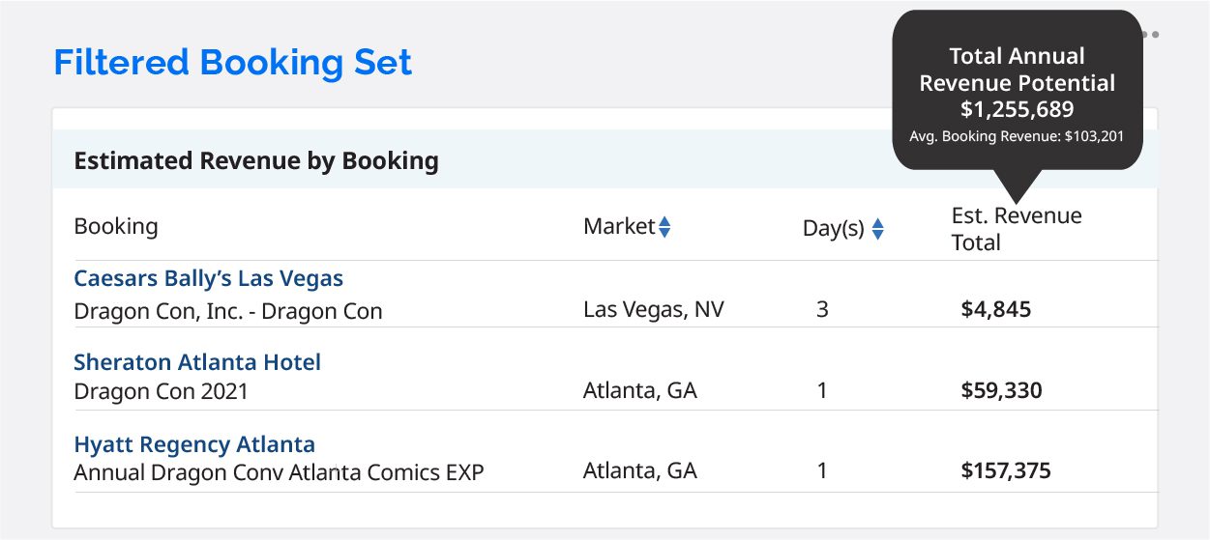Screen dimensions: 1210x540
Task: Open Caesars Bally's Las Vegas booking
Action: pos(208,278)
